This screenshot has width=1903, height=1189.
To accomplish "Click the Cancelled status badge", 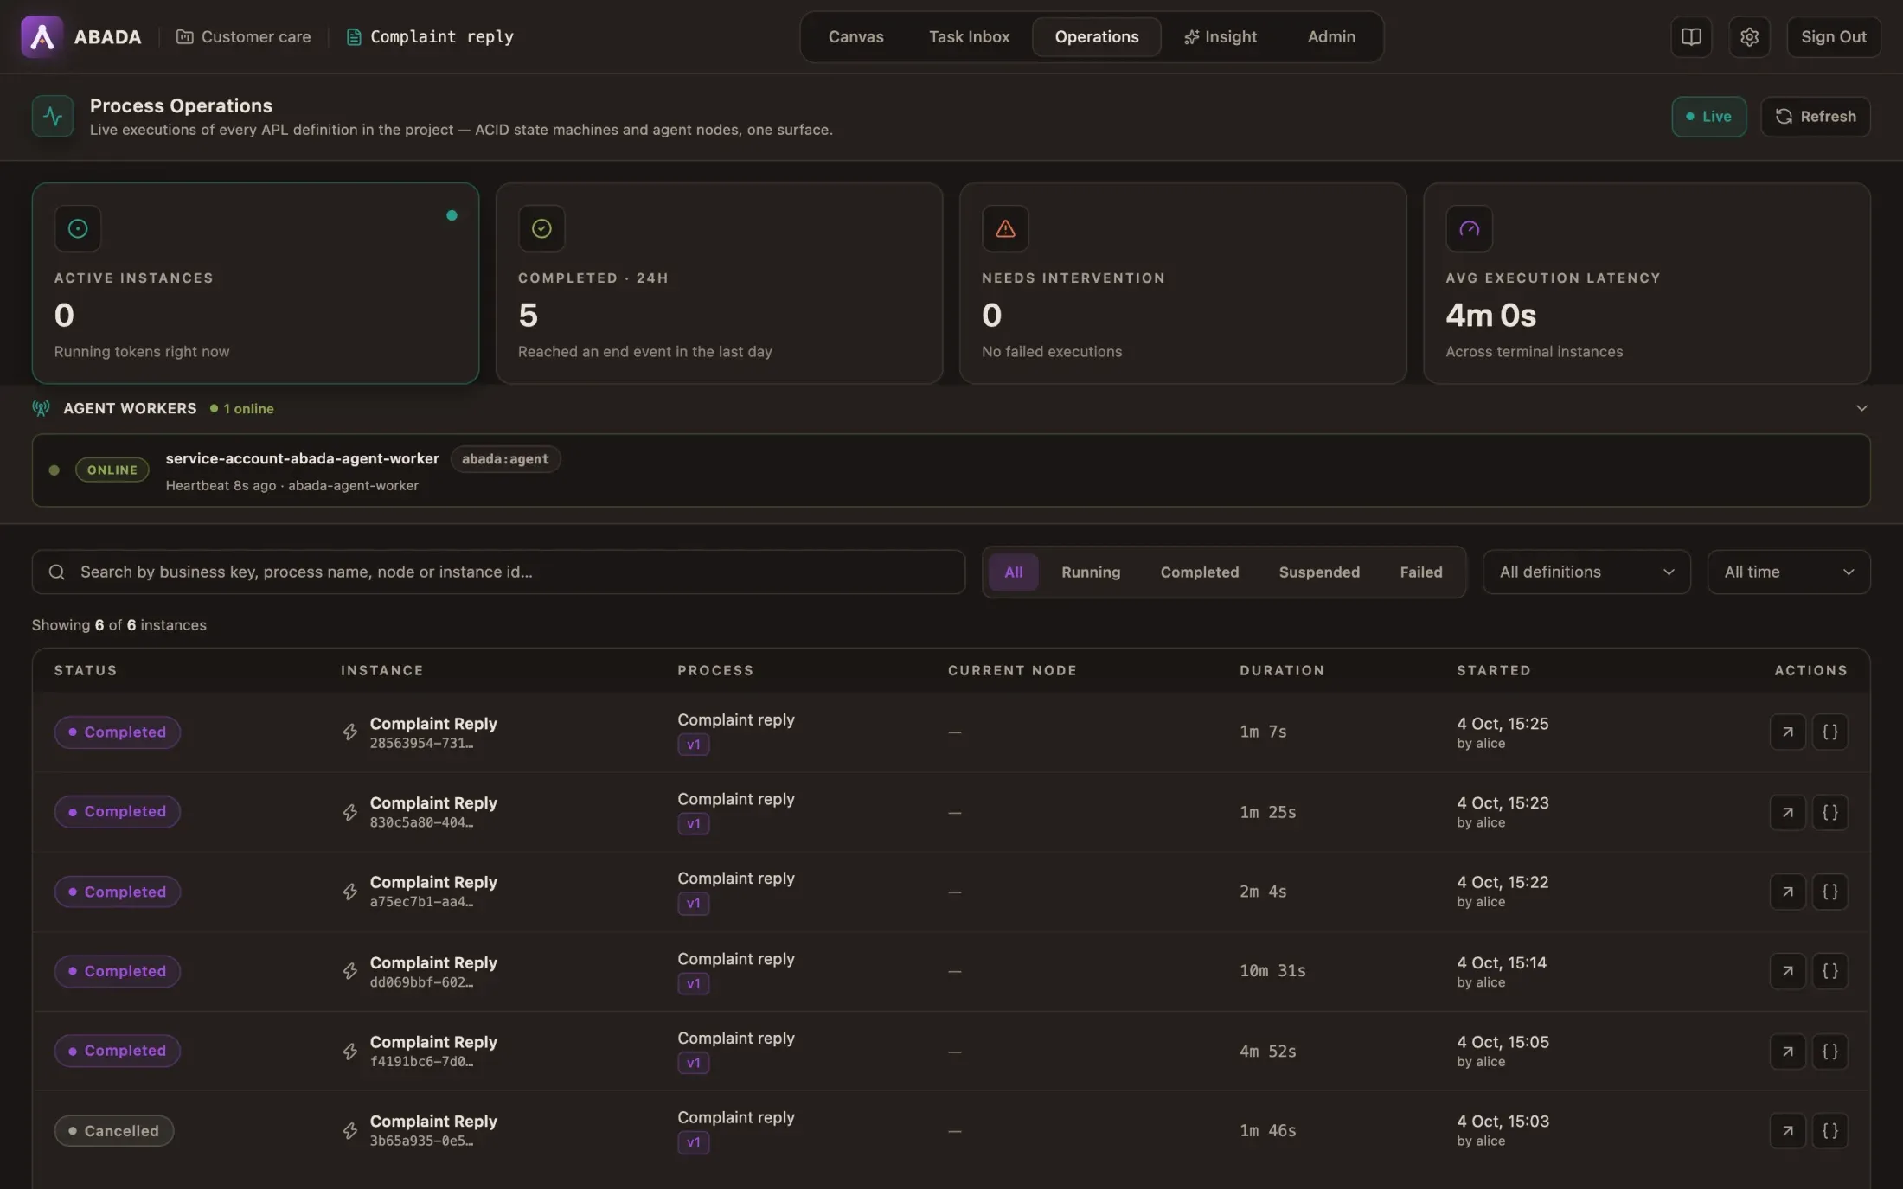I will pyautogui.click(x=114, y=1130).
